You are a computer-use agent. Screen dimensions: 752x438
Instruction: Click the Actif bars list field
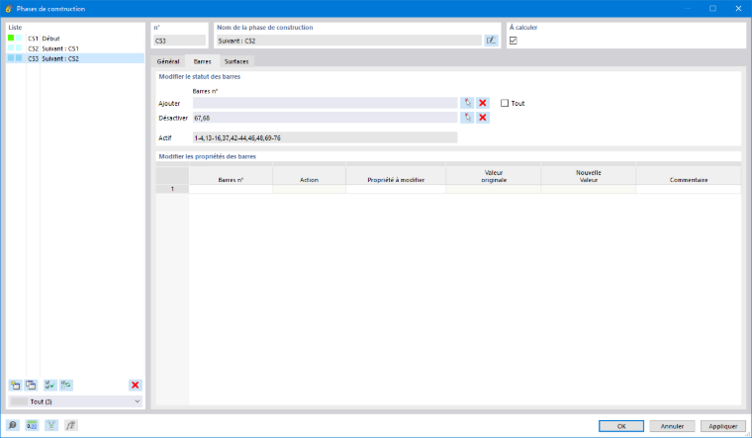(326, 137)
